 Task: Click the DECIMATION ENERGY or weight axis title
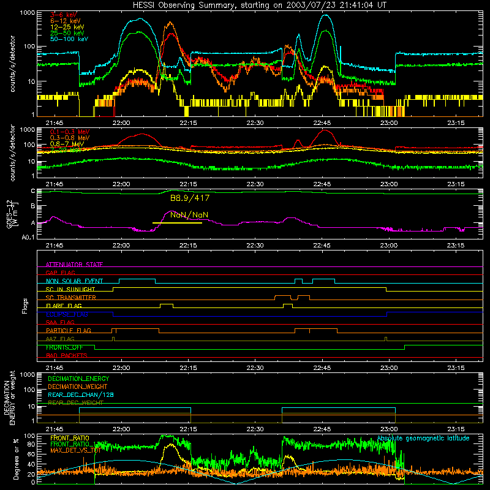tap(9, 398)
